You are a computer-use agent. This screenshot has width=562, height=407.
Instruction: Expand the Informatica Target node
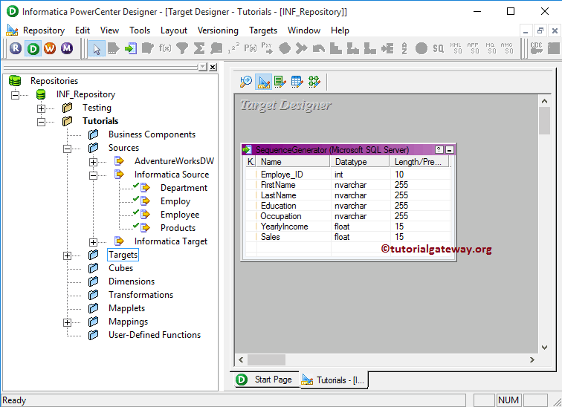93,242
